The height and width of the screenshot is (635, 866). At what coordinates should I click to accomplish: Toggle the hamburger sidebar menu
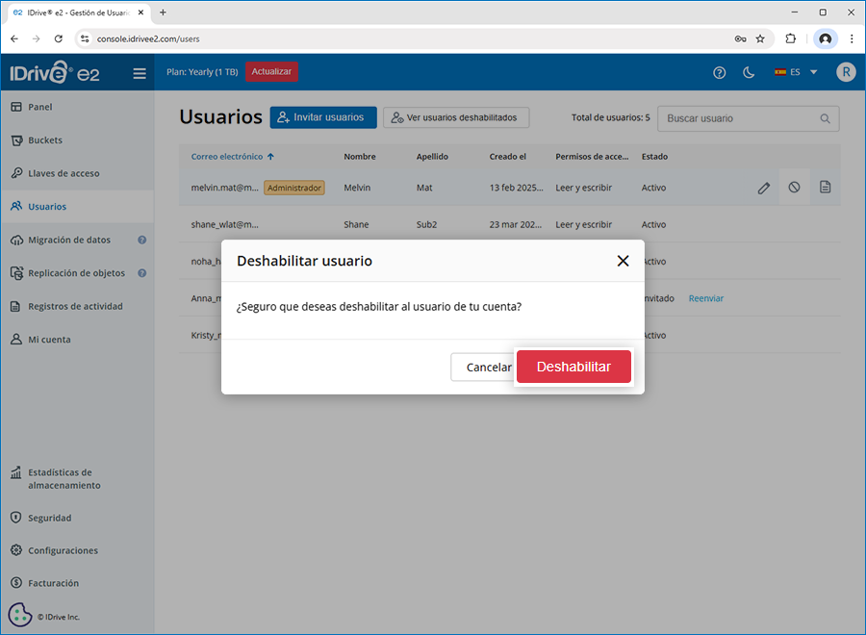pos(140,73)
